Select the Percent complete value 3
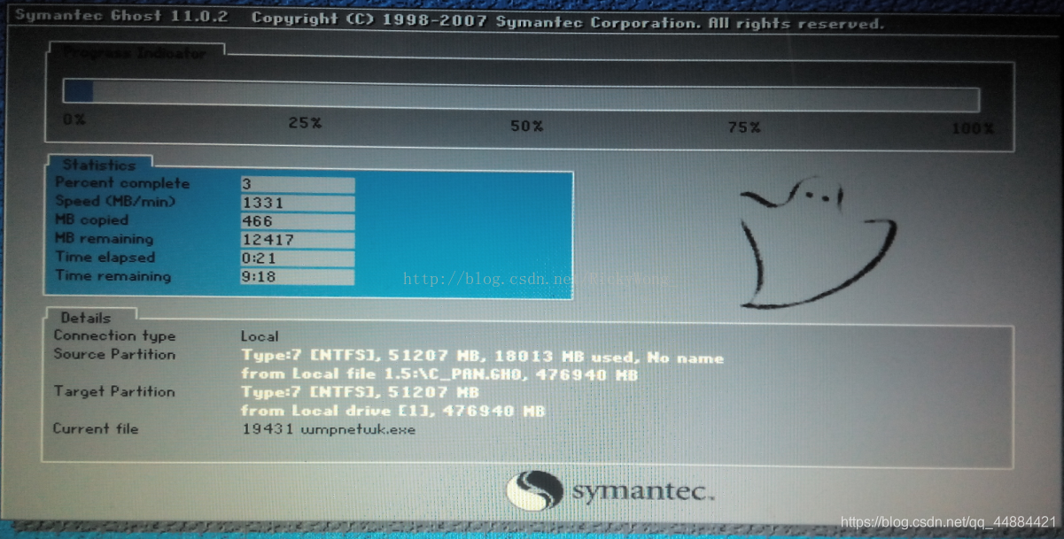 click(x=298, y=184)
